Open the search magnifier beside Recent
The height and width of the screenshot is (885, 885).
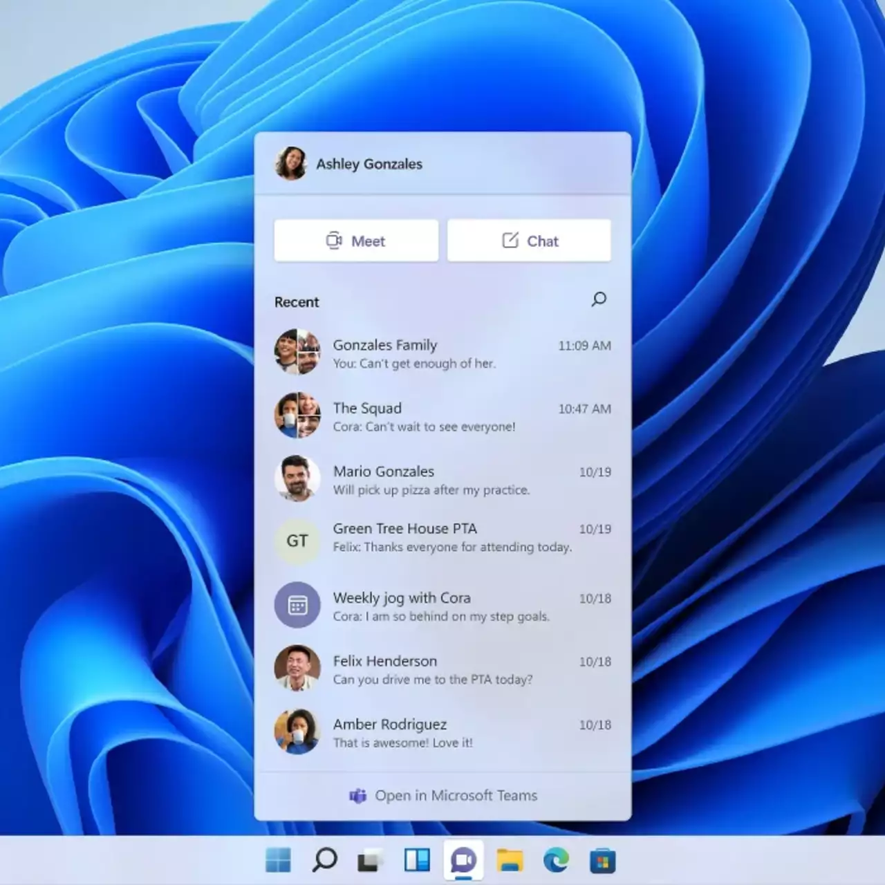tap(599, 299)
